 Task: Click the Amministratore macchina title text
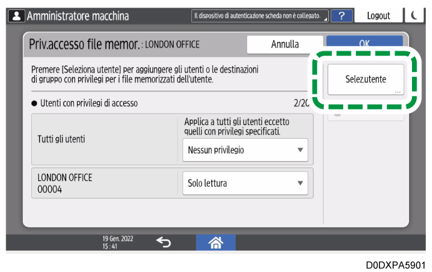tap(78, 16)
